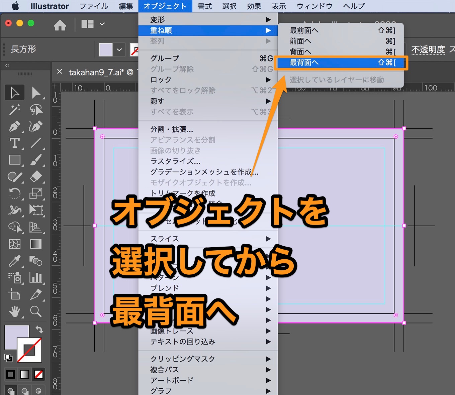The height and width of the screenshot is (395, 455).
Task: Select the Free Transform tool
Action: coord(36,210)
